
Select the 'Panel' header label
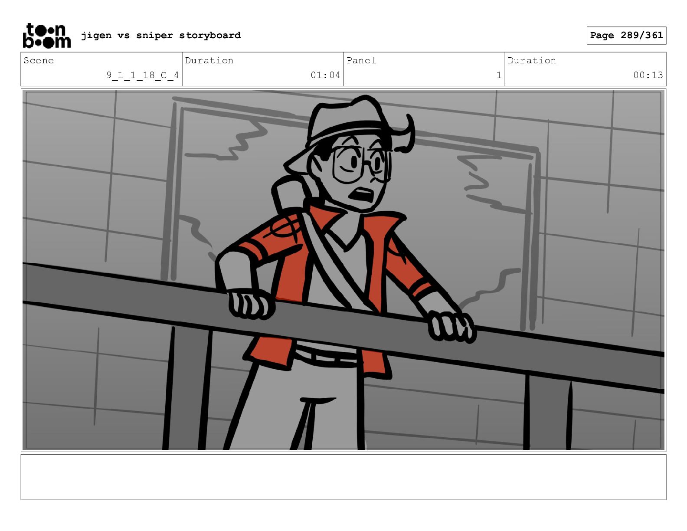(361, 60)
